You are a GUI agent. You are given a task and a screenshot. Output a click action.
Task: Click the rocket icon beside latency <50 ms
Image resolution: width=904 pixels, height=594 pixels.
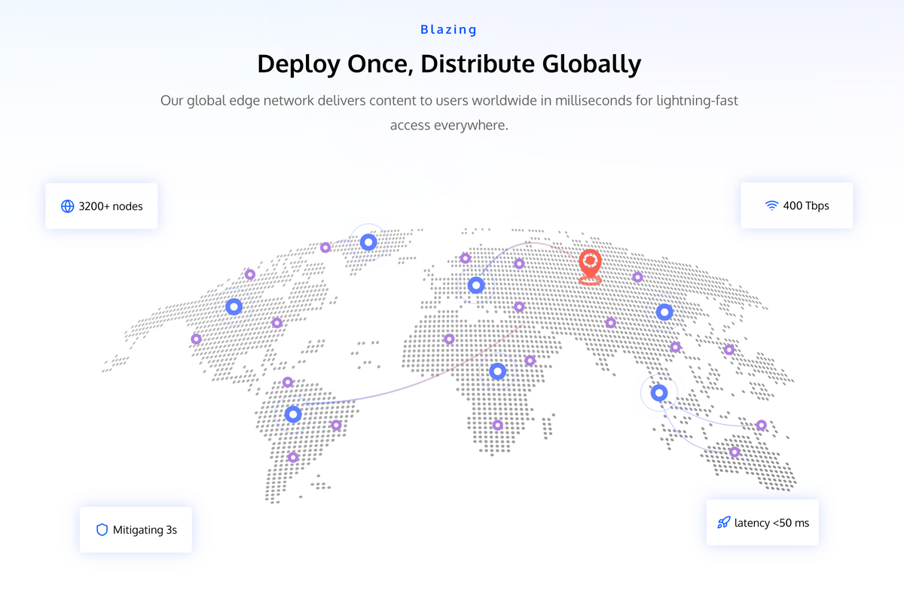click(724, 522)
